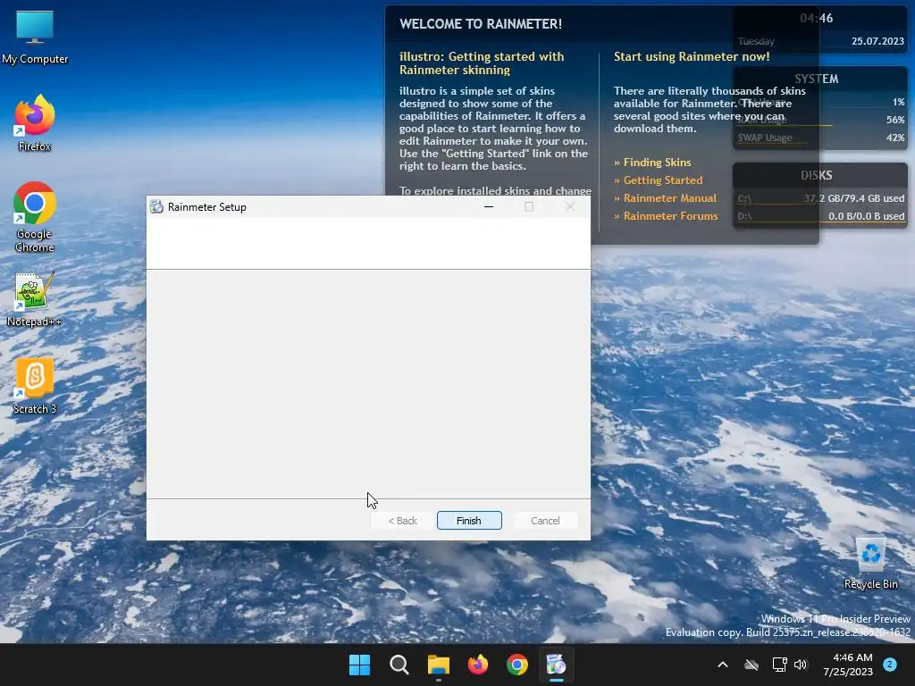Viewport: 915px width, 686px height.
Task: Open the volume control tray icon
Action: click(x=801, y=665)
